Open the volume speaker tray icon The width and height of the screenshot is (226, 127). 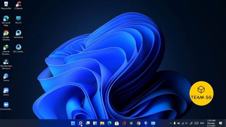coord(186,123)
